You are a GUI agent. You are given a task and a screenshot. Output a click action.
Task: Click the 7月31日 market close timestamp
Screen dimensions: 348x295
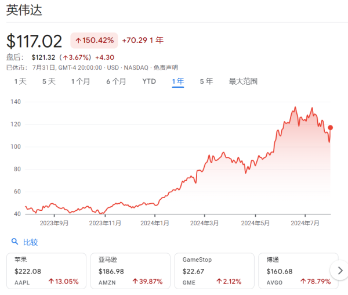(x=67, y=67)
